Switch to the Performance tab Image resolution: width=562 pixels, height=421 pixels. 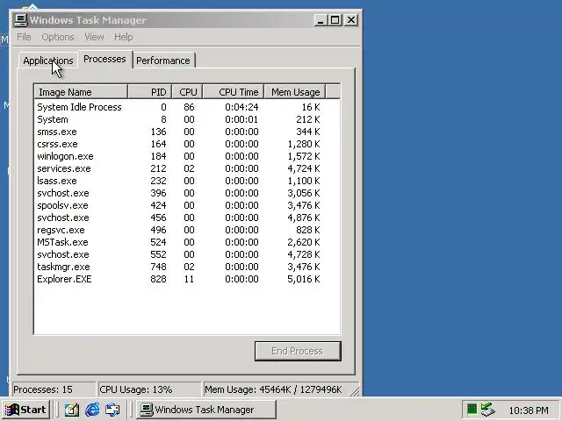[163, 61]
